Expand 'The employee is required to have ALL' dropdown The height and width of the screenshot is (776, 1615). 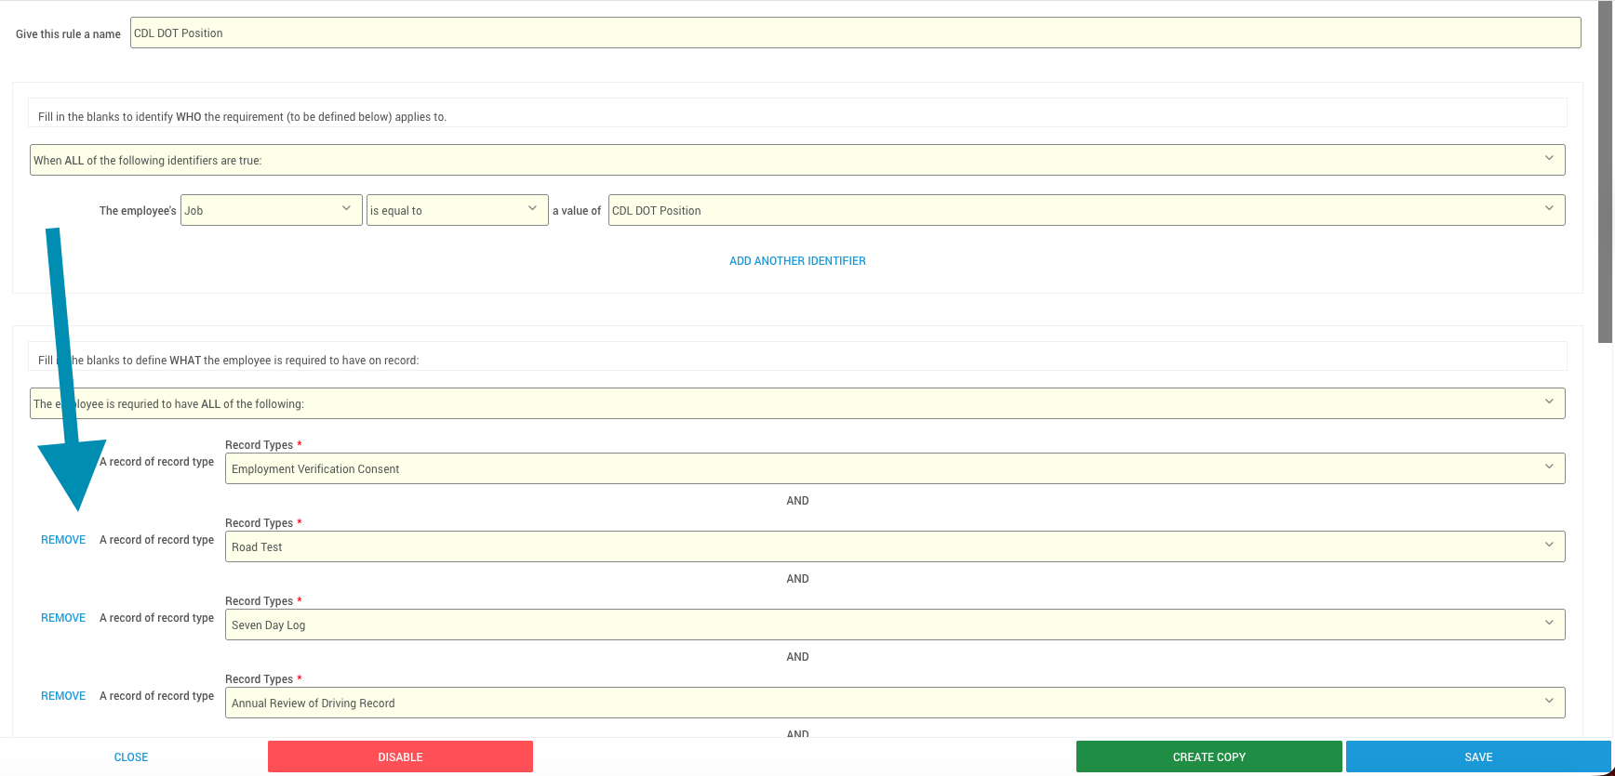(x=796, y=403)
